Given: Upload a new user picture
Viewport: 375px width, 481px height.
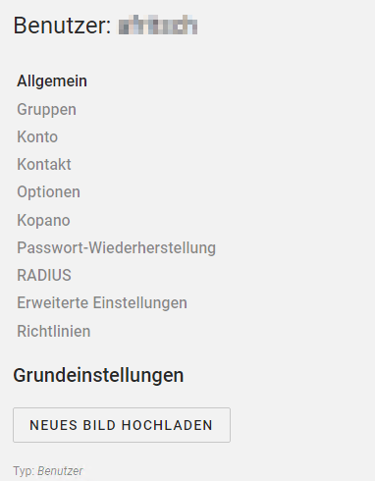Looking at the screenshot, I should 122,425.
